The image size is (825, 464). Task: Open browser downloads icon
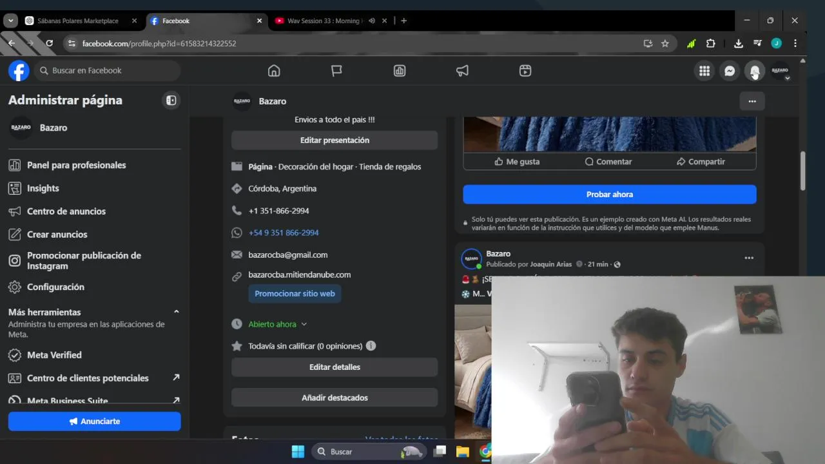(739, 43)
